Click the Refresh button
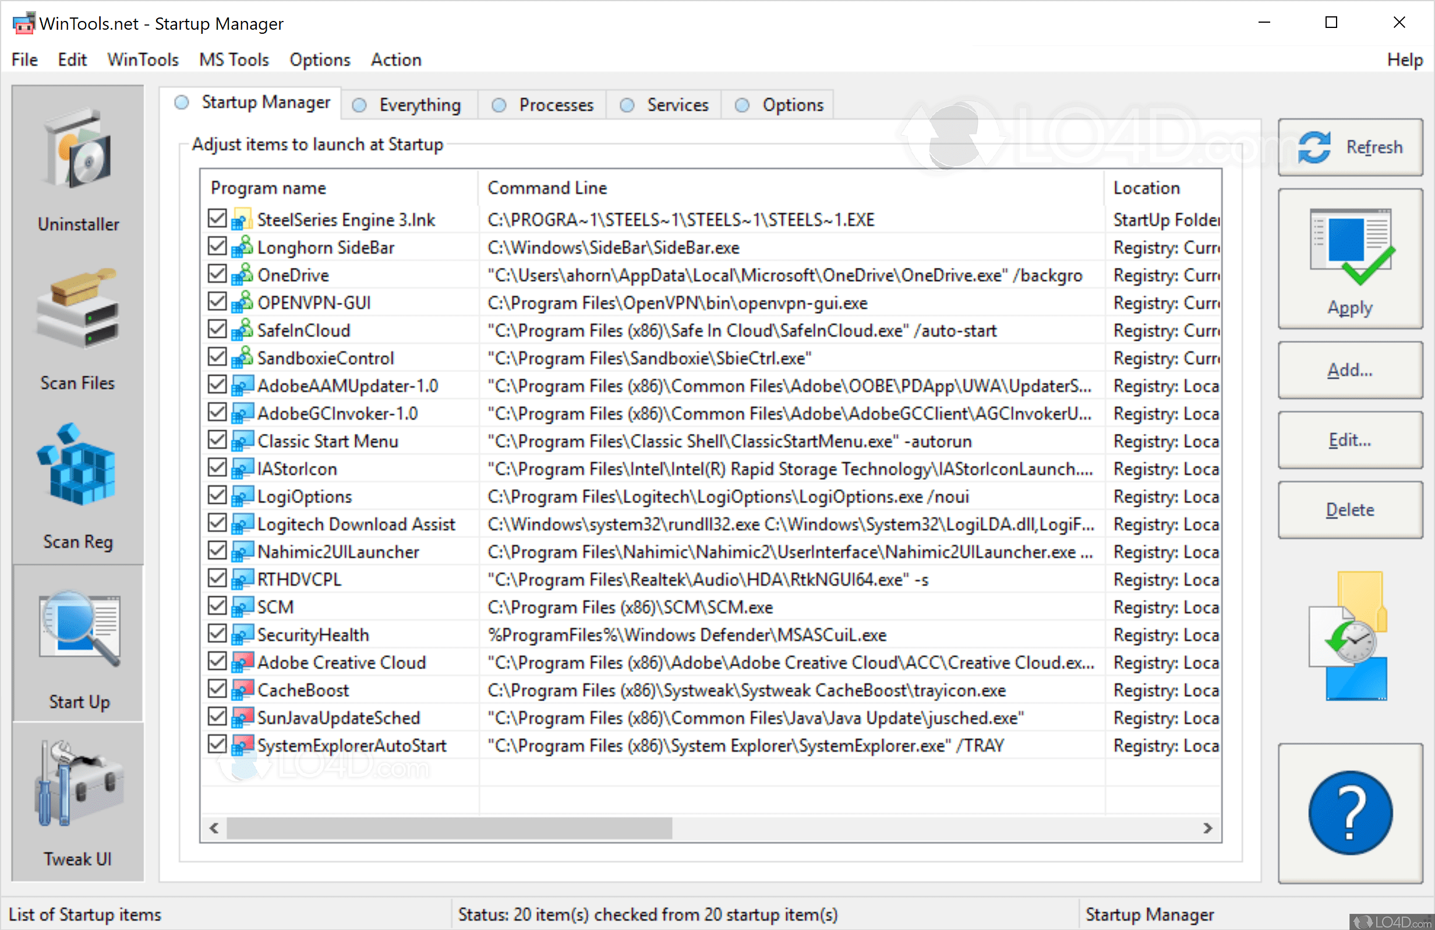 [1349, 147]
